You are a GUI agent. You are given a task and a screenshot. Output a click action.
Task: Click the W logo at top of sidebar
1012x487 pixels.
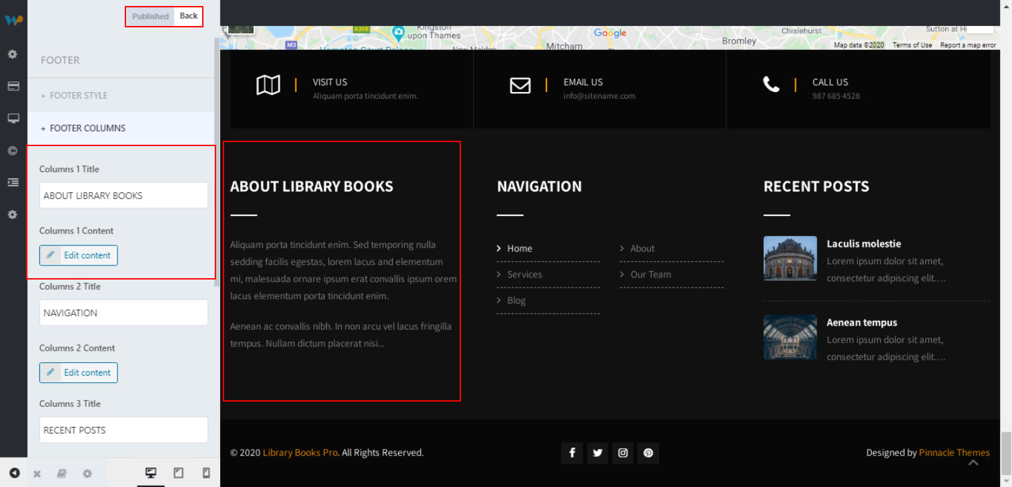click(x=13, y=20)
